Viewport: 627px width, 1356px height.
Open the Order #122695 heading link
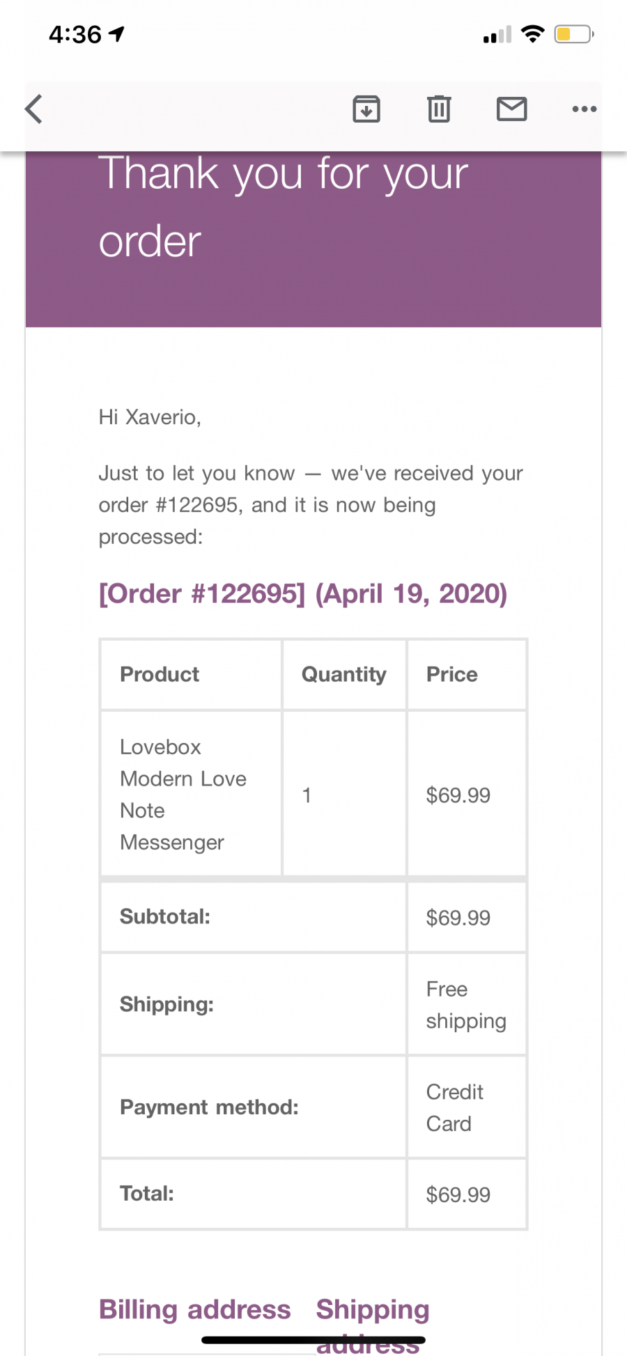pos(302,593)
